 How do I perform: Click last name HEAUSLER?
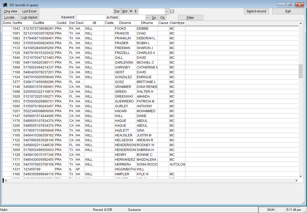(x=124, y=135)
